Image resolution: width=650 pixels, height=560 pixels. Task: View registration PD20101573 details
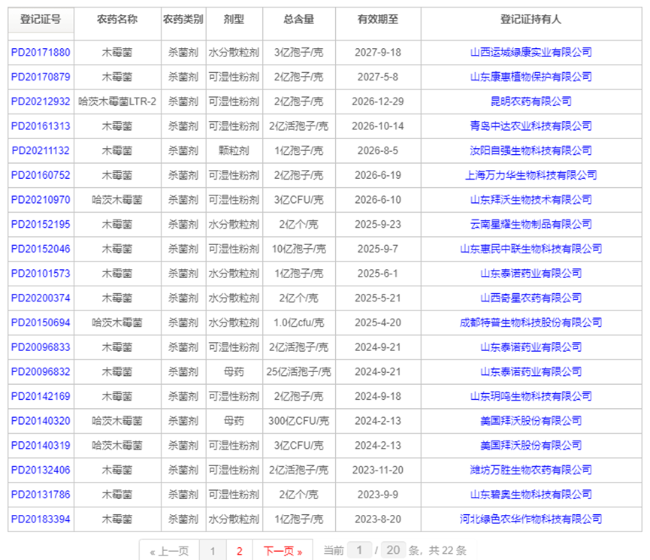point(41,274)
